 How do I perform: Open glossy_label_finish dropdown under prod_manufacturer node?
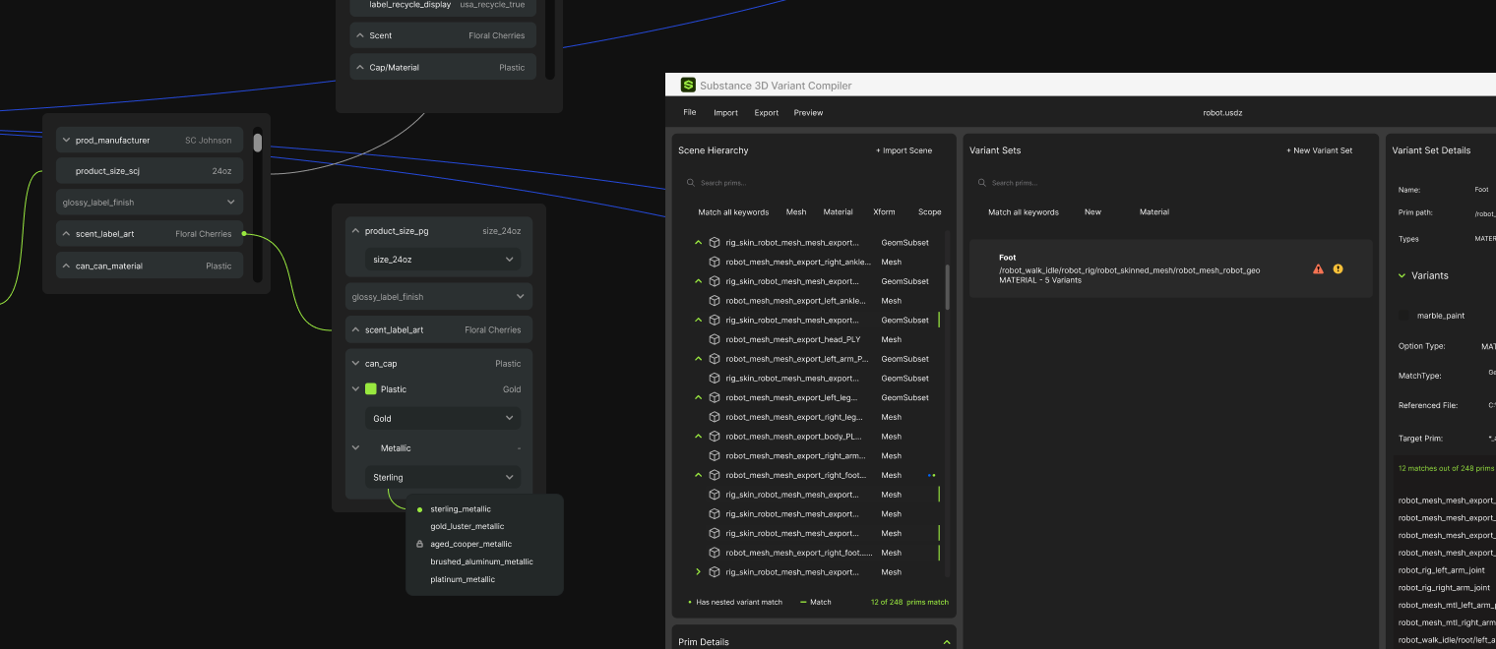tap(149, 203)
